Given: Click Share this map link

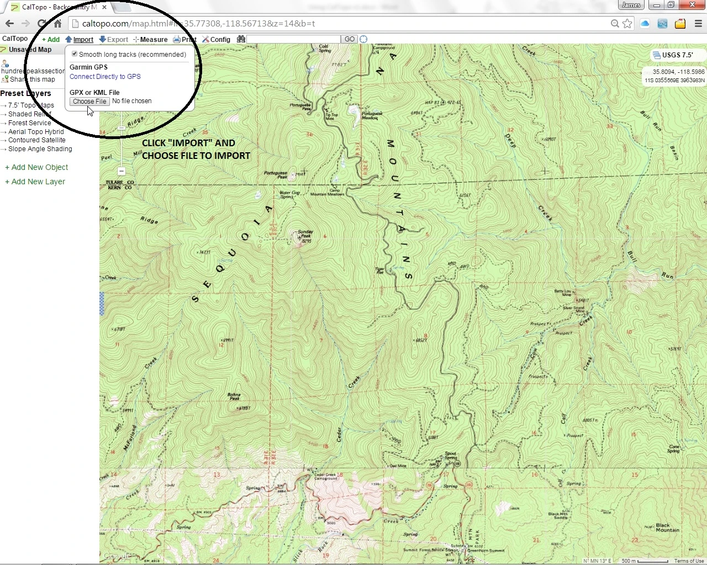Looking at the screenshot, I should pos(33,79).
